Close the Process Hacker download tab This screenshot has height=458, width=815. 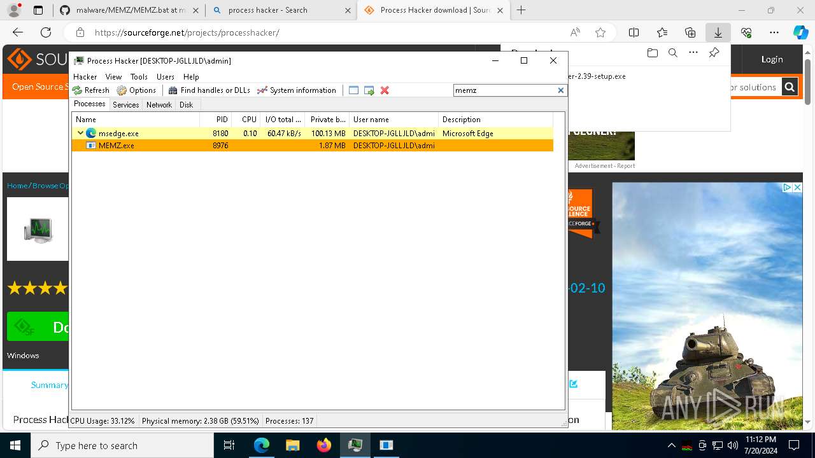click(500, 10)
